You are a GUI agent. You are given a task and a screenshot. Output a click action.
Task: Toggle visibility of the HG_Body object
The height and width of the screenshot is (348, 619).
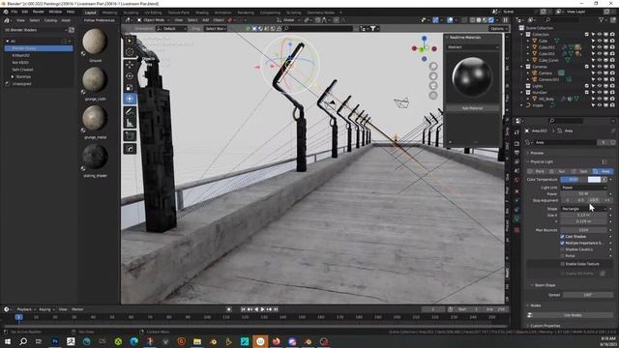click(x=600, y=99)
